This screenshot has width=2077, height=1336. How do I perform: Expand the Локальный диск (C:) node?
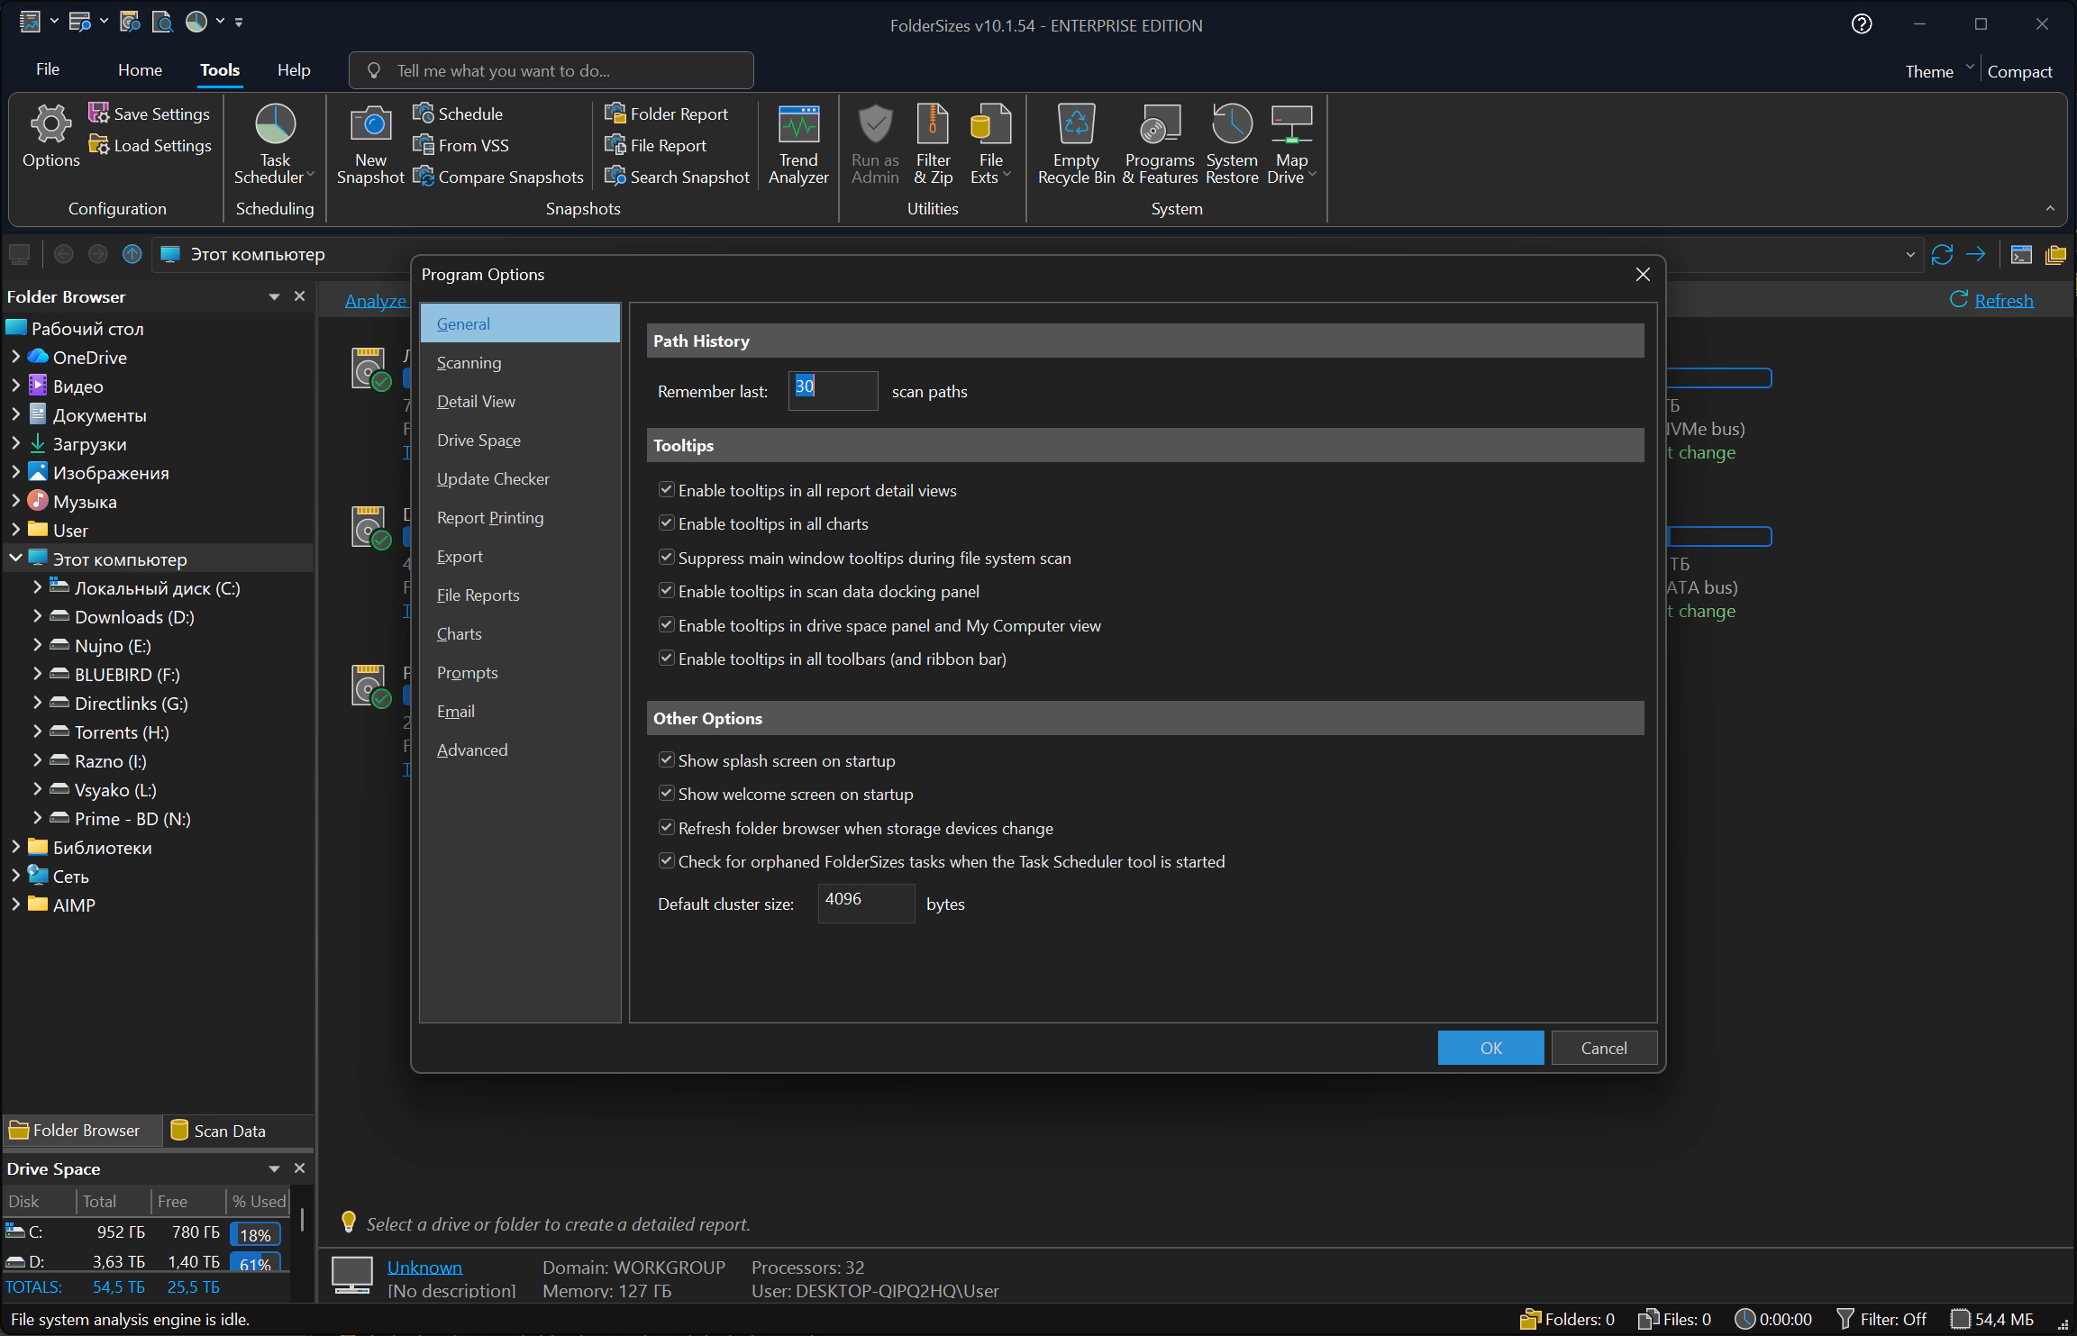[x=37, y=587]
